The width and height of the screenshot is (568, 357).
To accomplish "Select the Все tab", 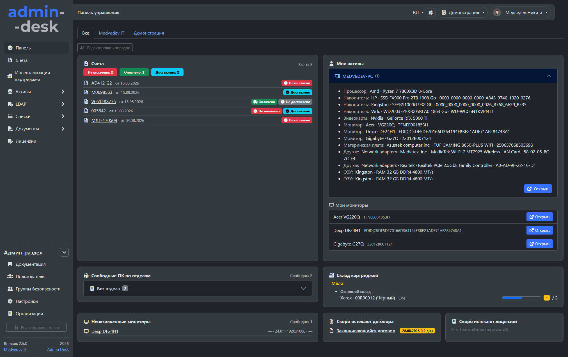I will [x=86, y=33].
